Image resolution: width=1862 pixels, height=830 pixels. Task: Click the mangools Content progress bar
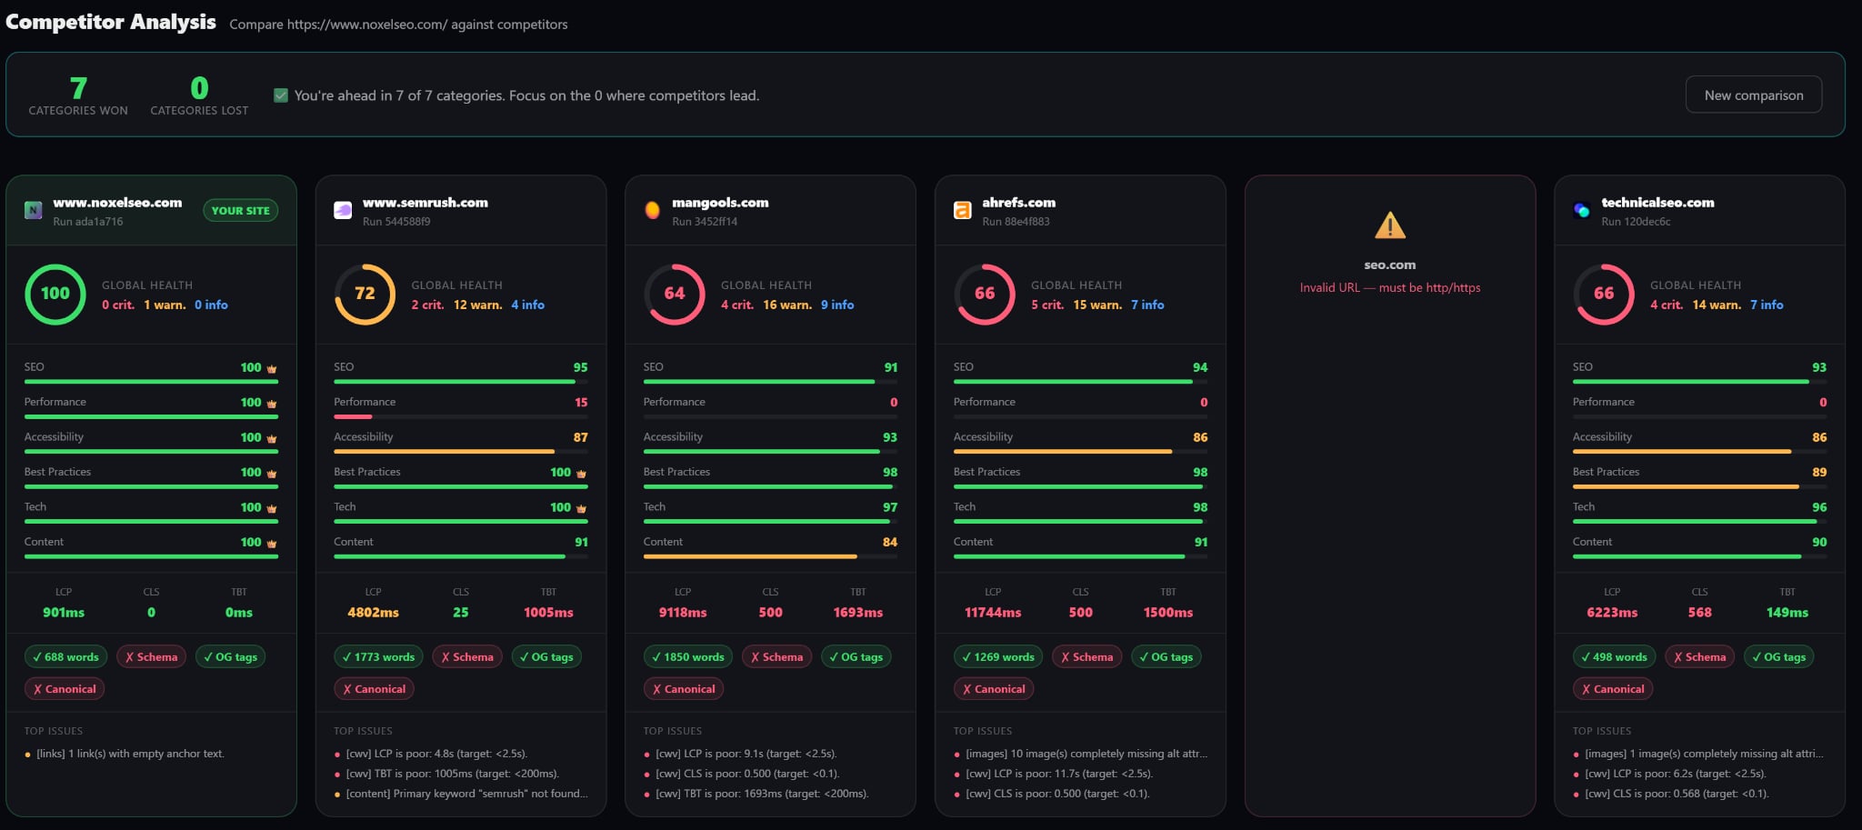coord(770,556)
